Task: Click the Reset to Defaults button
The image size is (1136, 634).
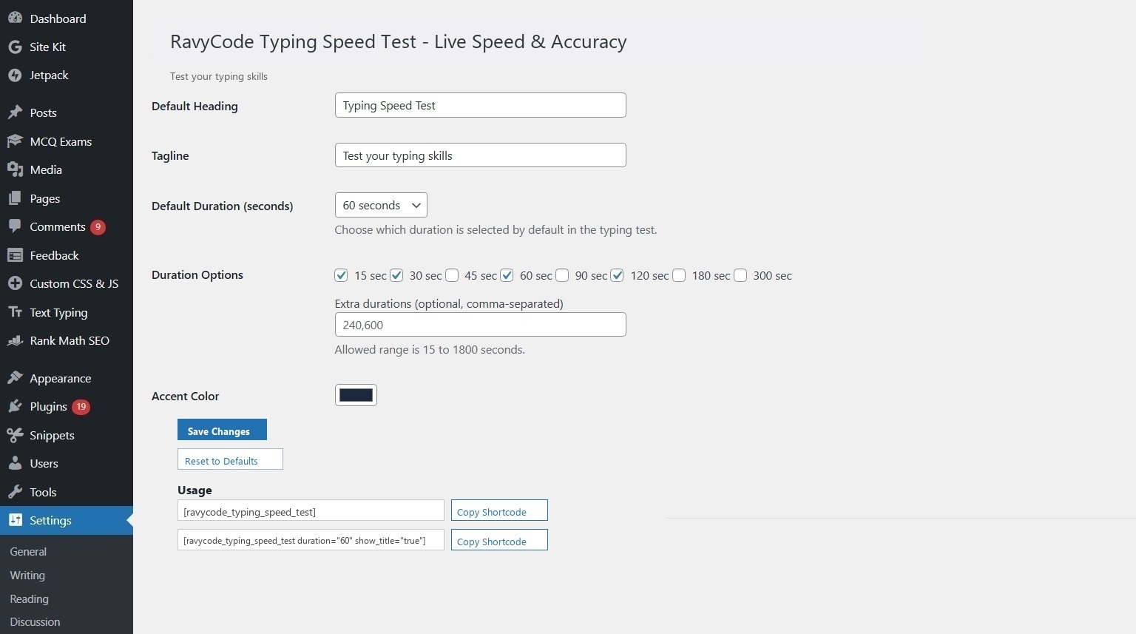Action: [230, 459]
